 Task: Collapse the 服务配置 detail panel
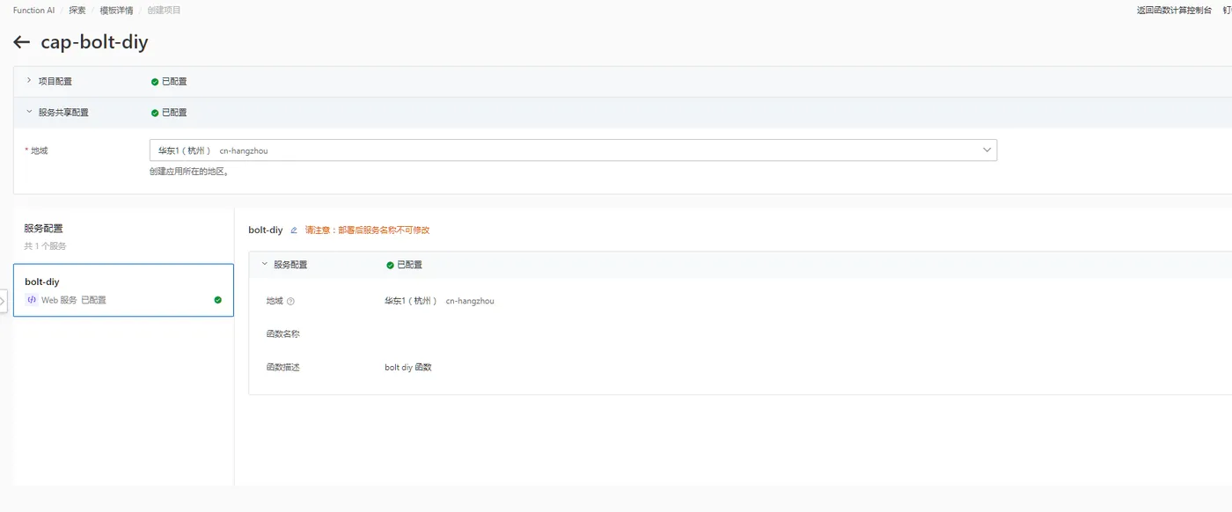(x=264, y=264)
